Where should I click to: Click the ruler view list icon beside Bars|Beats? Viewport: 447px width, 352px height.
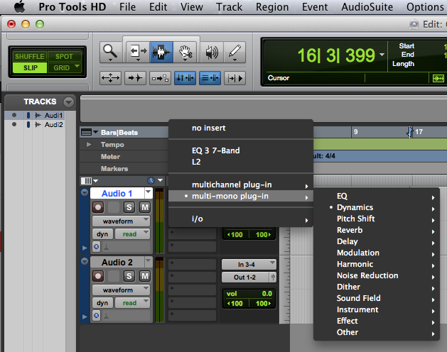click(x=87, y=132)
